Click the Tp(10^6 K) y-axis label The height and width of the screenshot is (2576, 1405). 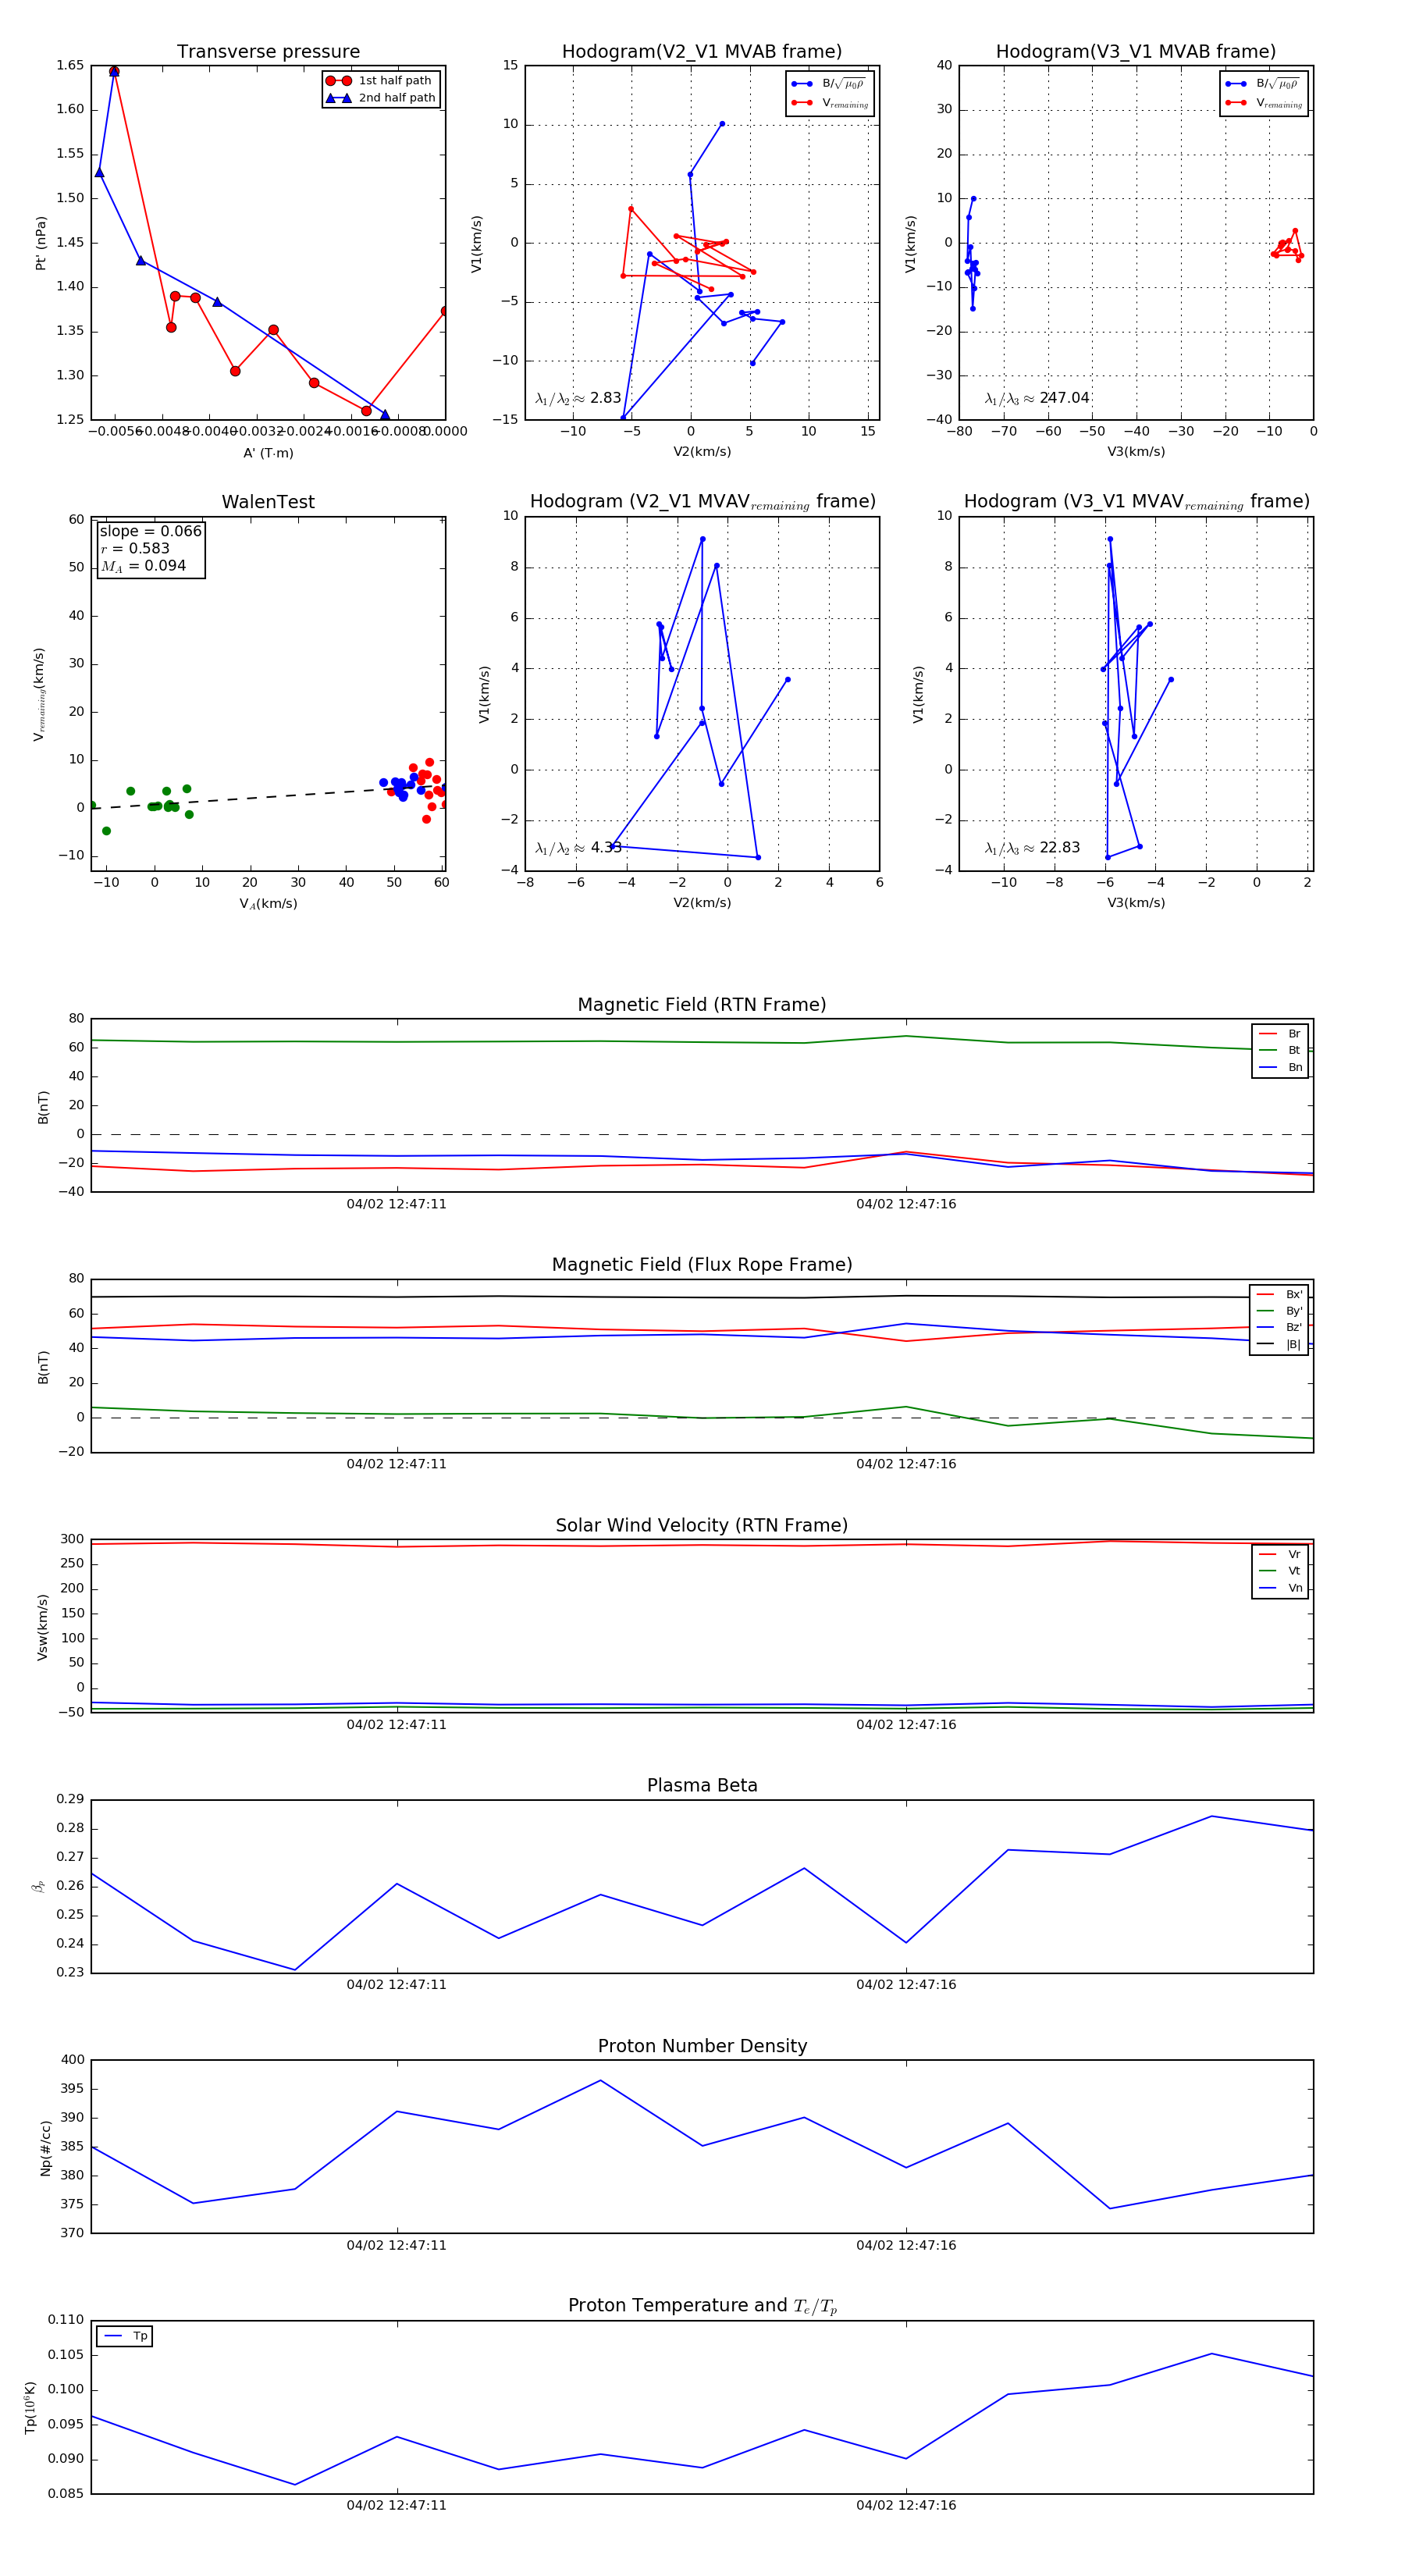tap(30, 2407)
